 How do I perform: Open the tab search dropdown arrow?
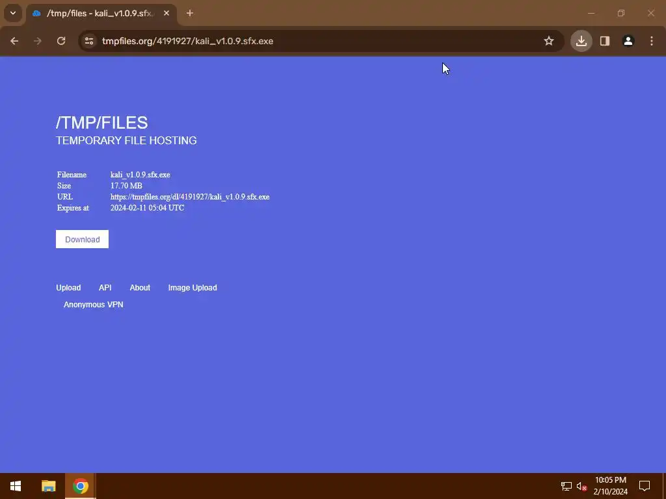[x=13, y=13]
